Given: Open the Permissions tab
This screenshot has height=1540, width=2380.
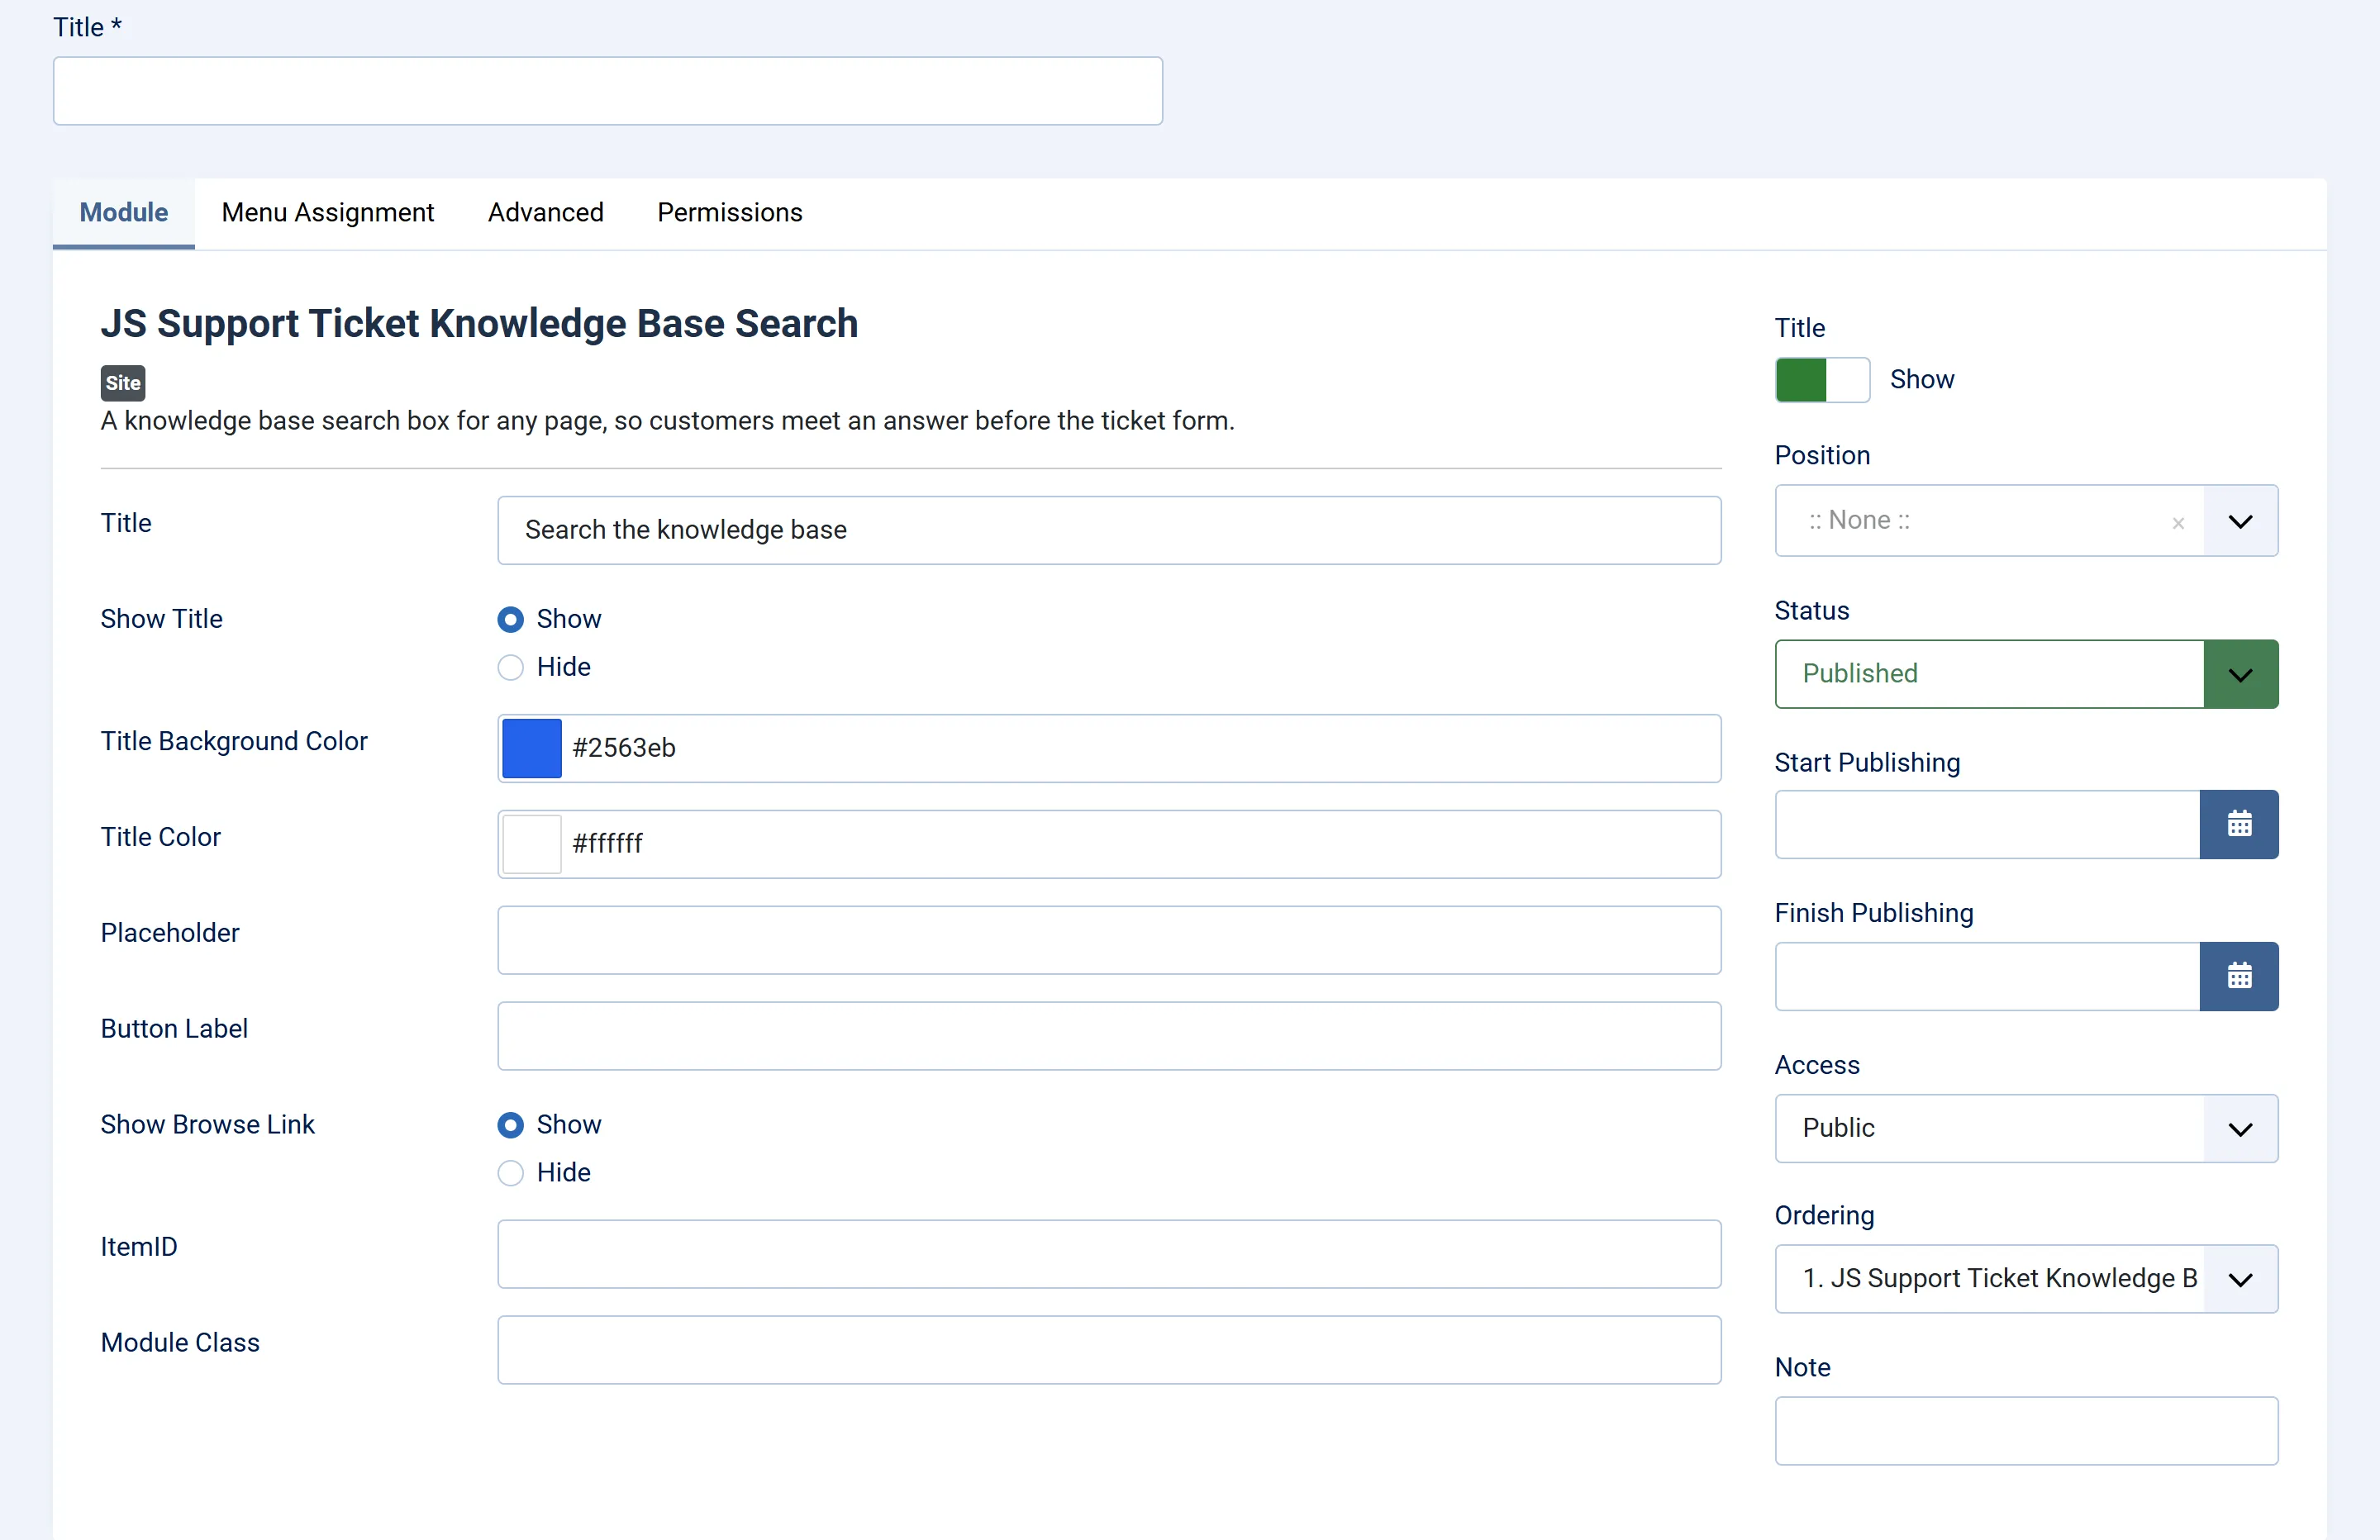Looking at the screenshot, I should point(730,213).
